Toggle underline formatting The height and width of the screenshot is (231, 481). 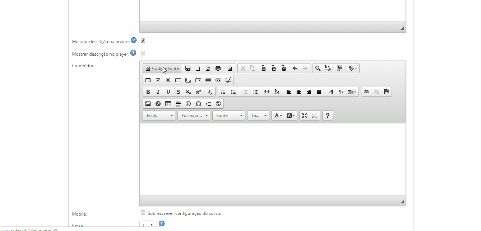168,92
